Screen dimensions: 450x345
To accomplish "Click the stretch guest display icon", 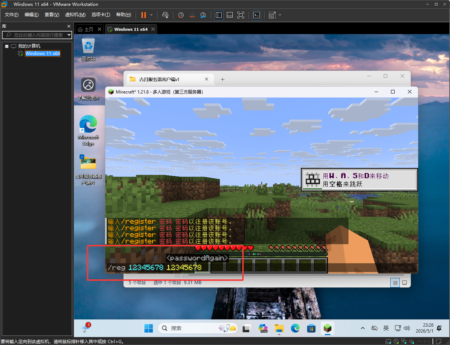I will click(272, 15).
